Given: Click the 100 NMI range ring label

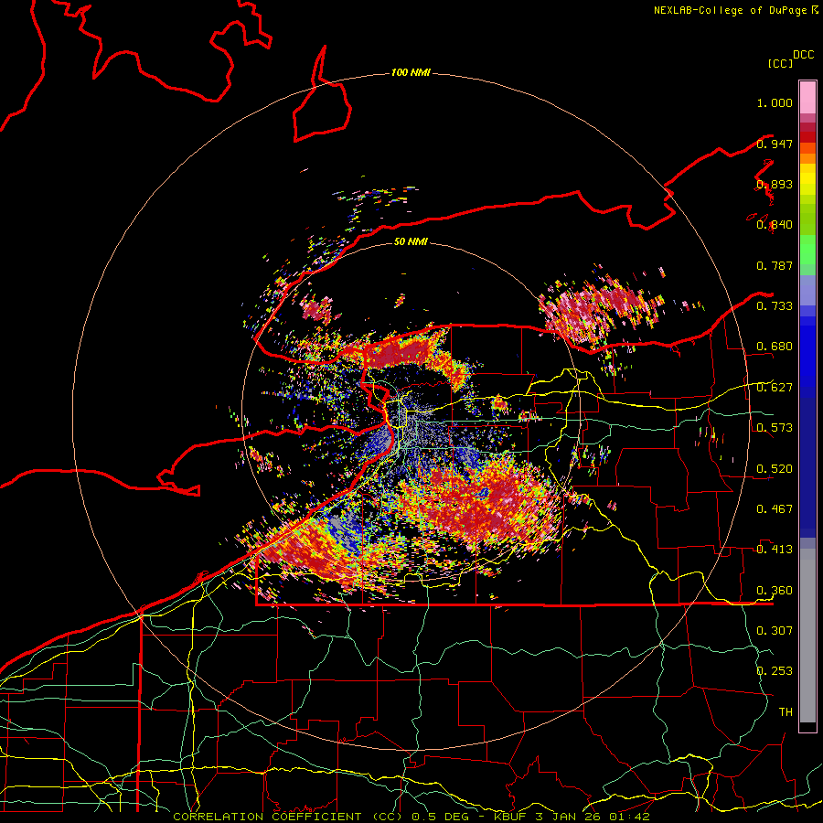Looking at the screenshot, I should 411,72.
